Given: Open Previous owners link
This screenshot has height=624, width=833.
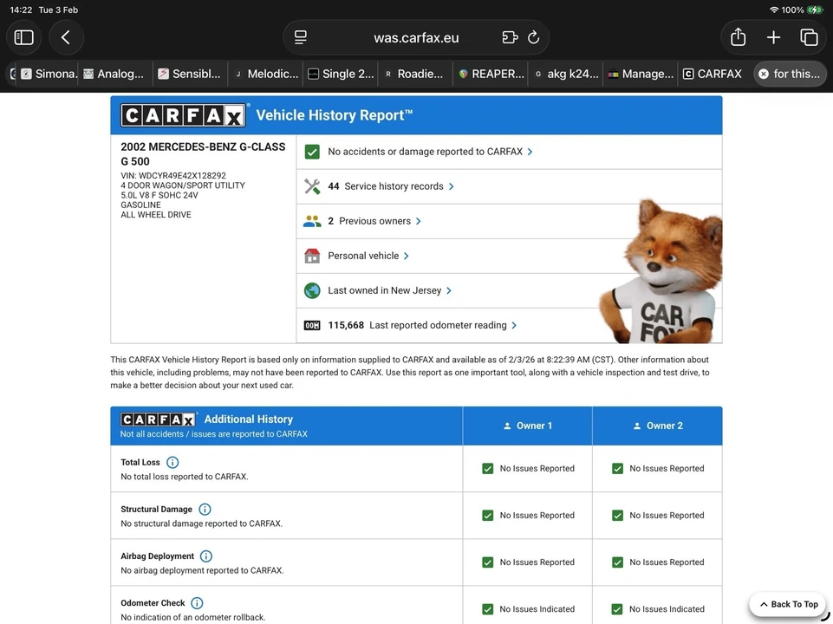Looking at the screenshot, I should click(369, 221).
